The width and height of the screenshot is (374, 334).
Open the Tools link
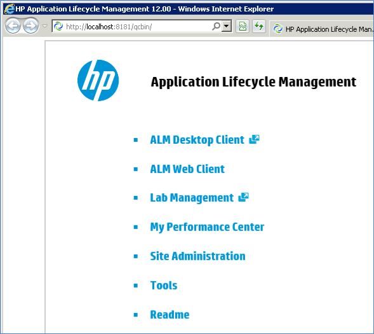point(164,286)
